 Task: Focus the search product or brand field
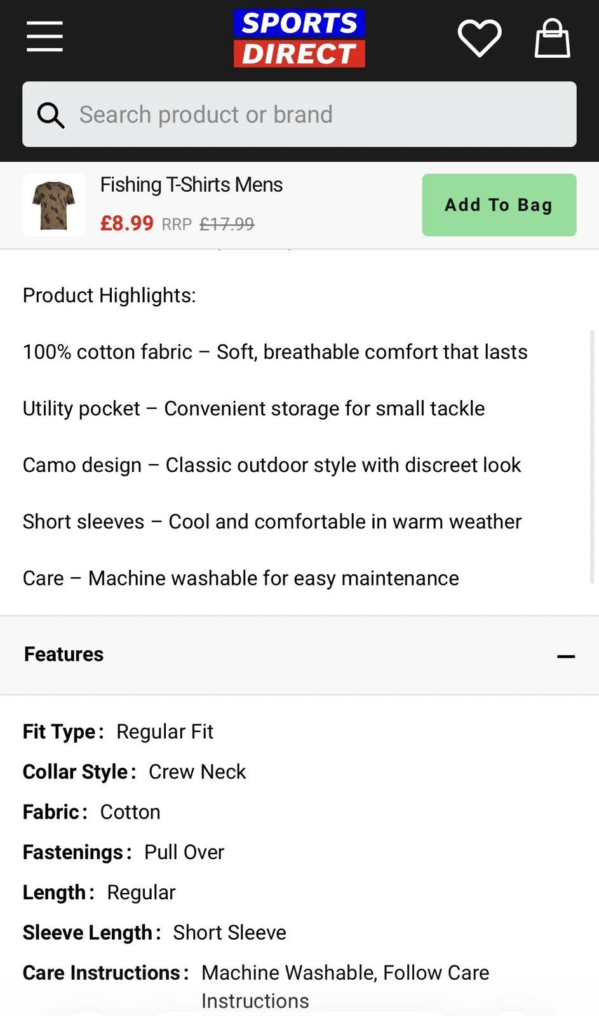pyautogui.click(x=318, y=115)
